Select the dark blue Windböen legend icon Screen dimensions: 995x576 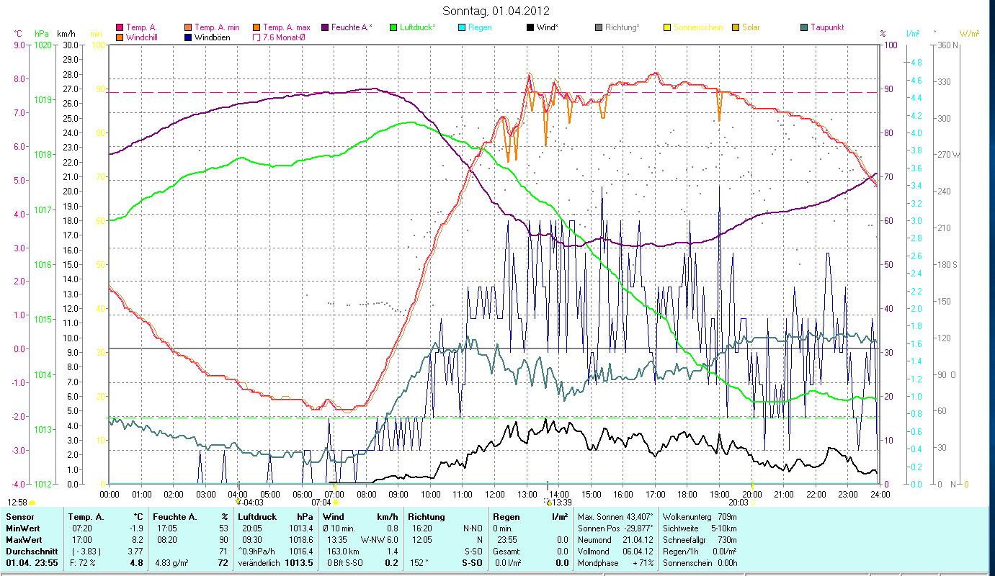coord(189,37)
